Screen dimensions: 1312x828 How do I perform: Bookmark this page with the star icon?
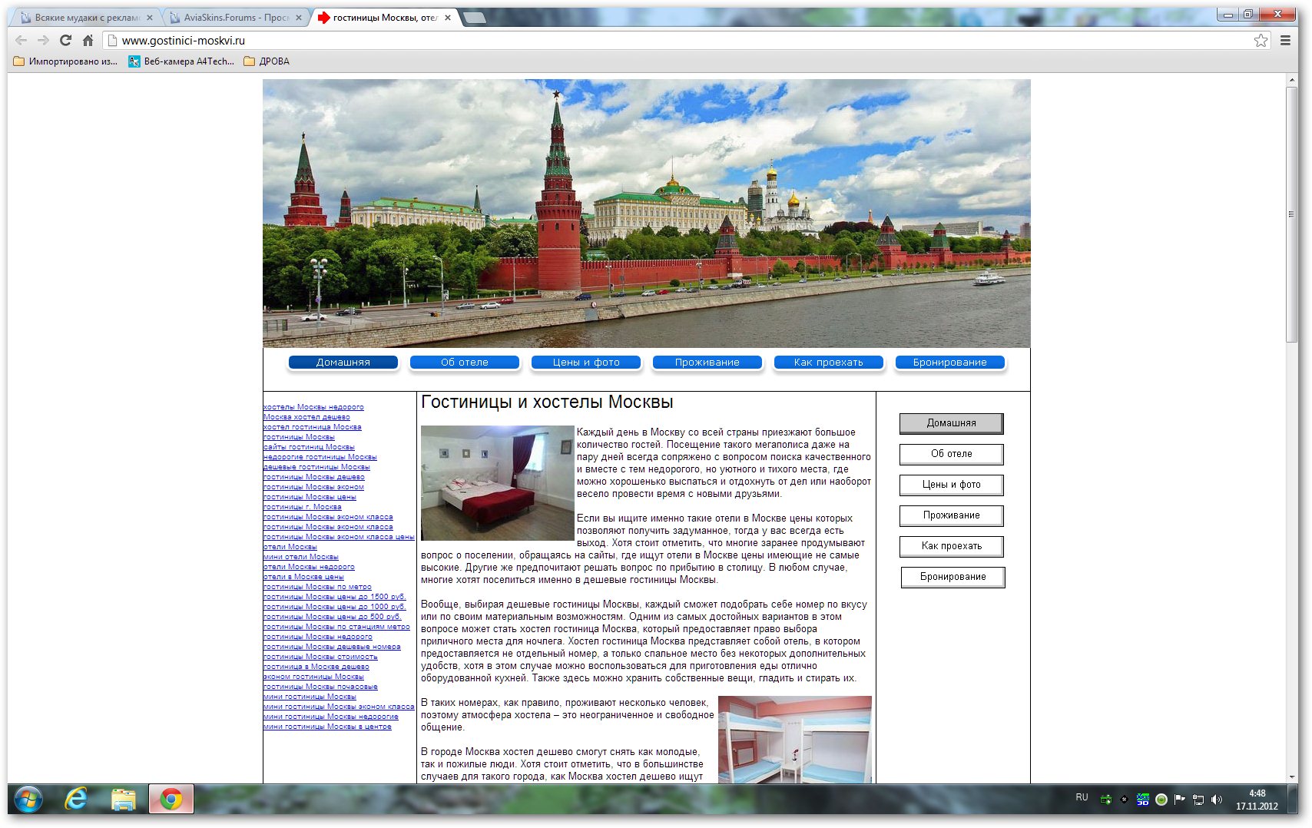[x=1261, y=41]
